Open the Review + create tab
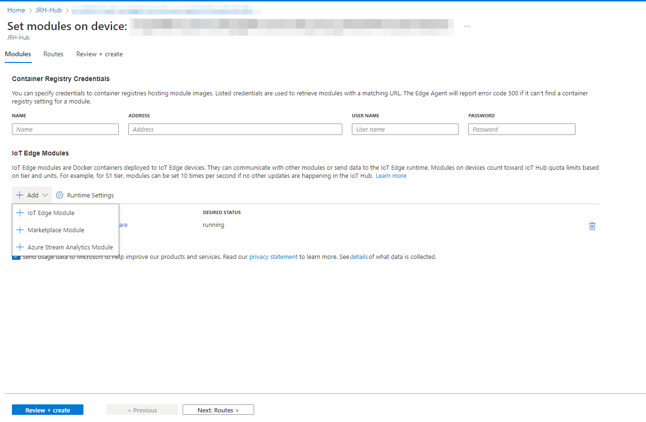Image resolution: width=646 pixels, height=422 pixels. [x=100, y=54]
